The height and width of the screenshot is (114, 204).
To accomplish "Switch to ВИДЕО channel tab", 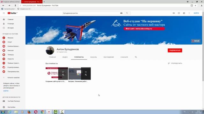I will 65,57.
